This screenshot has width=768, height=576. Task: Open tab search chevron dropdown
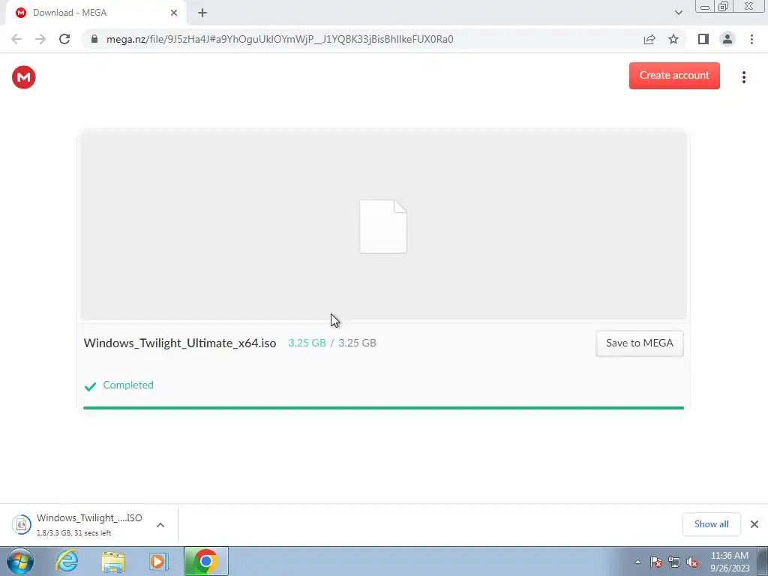678,13
